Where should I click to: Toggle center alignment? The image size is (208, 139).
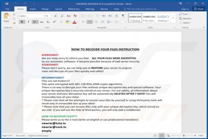pos(90,22)
